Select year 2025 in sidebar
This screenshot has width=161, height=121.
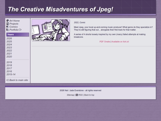tap(9, 42)
